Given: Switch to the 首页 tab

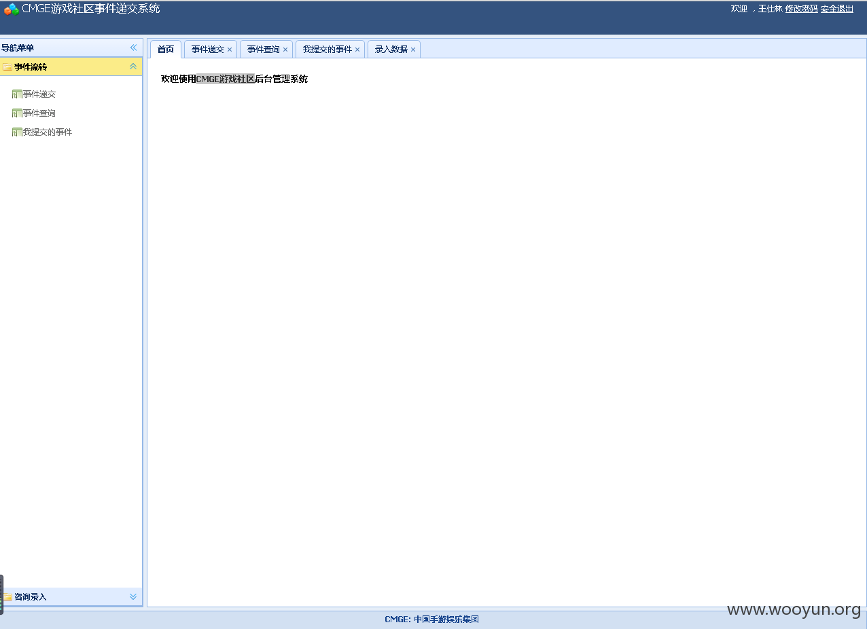Looking at the screenshot, I should tap(166, 50).
